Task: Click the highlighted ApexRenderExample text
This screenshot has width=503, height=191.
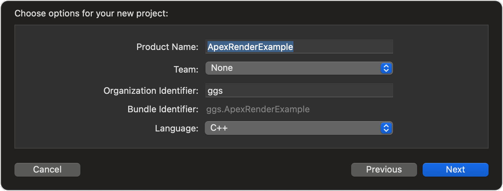Action: [x=250, y=47]
